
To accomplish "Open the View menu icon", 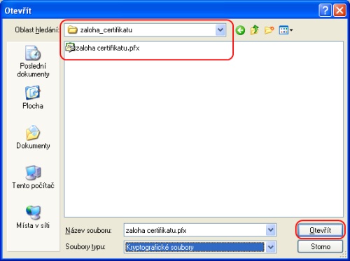I will [x=286, y=30].
